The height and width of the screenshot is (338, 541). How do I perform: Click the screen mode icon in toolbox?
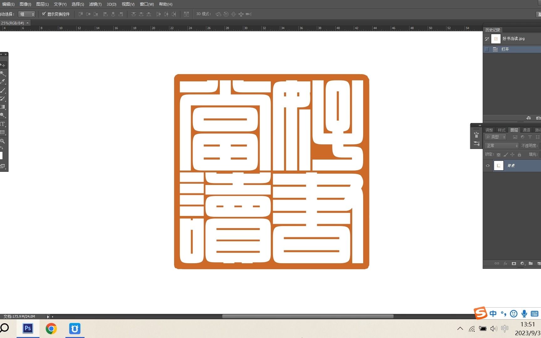3,166
